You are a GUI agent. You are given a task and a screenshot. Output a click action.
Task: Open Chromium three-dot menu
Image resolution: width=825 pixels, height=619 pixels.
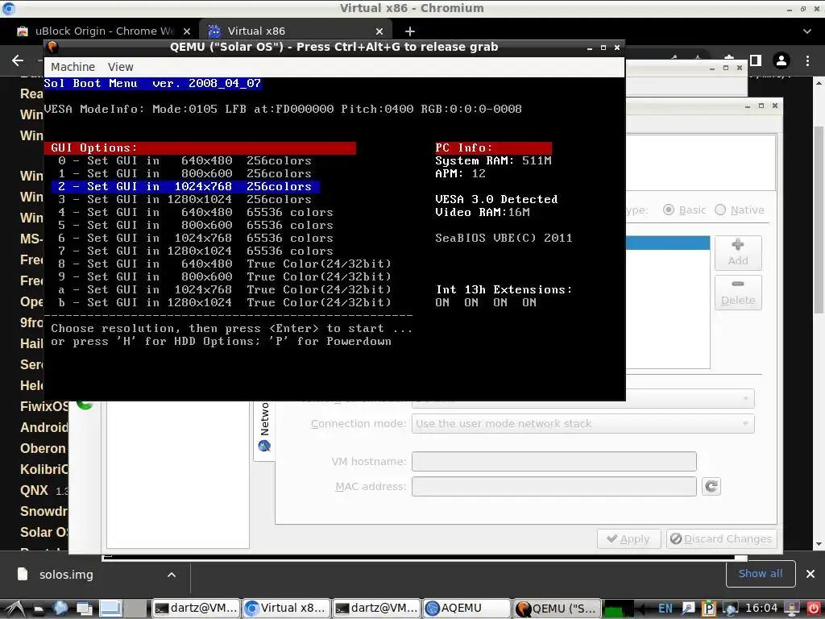[807, 60]
